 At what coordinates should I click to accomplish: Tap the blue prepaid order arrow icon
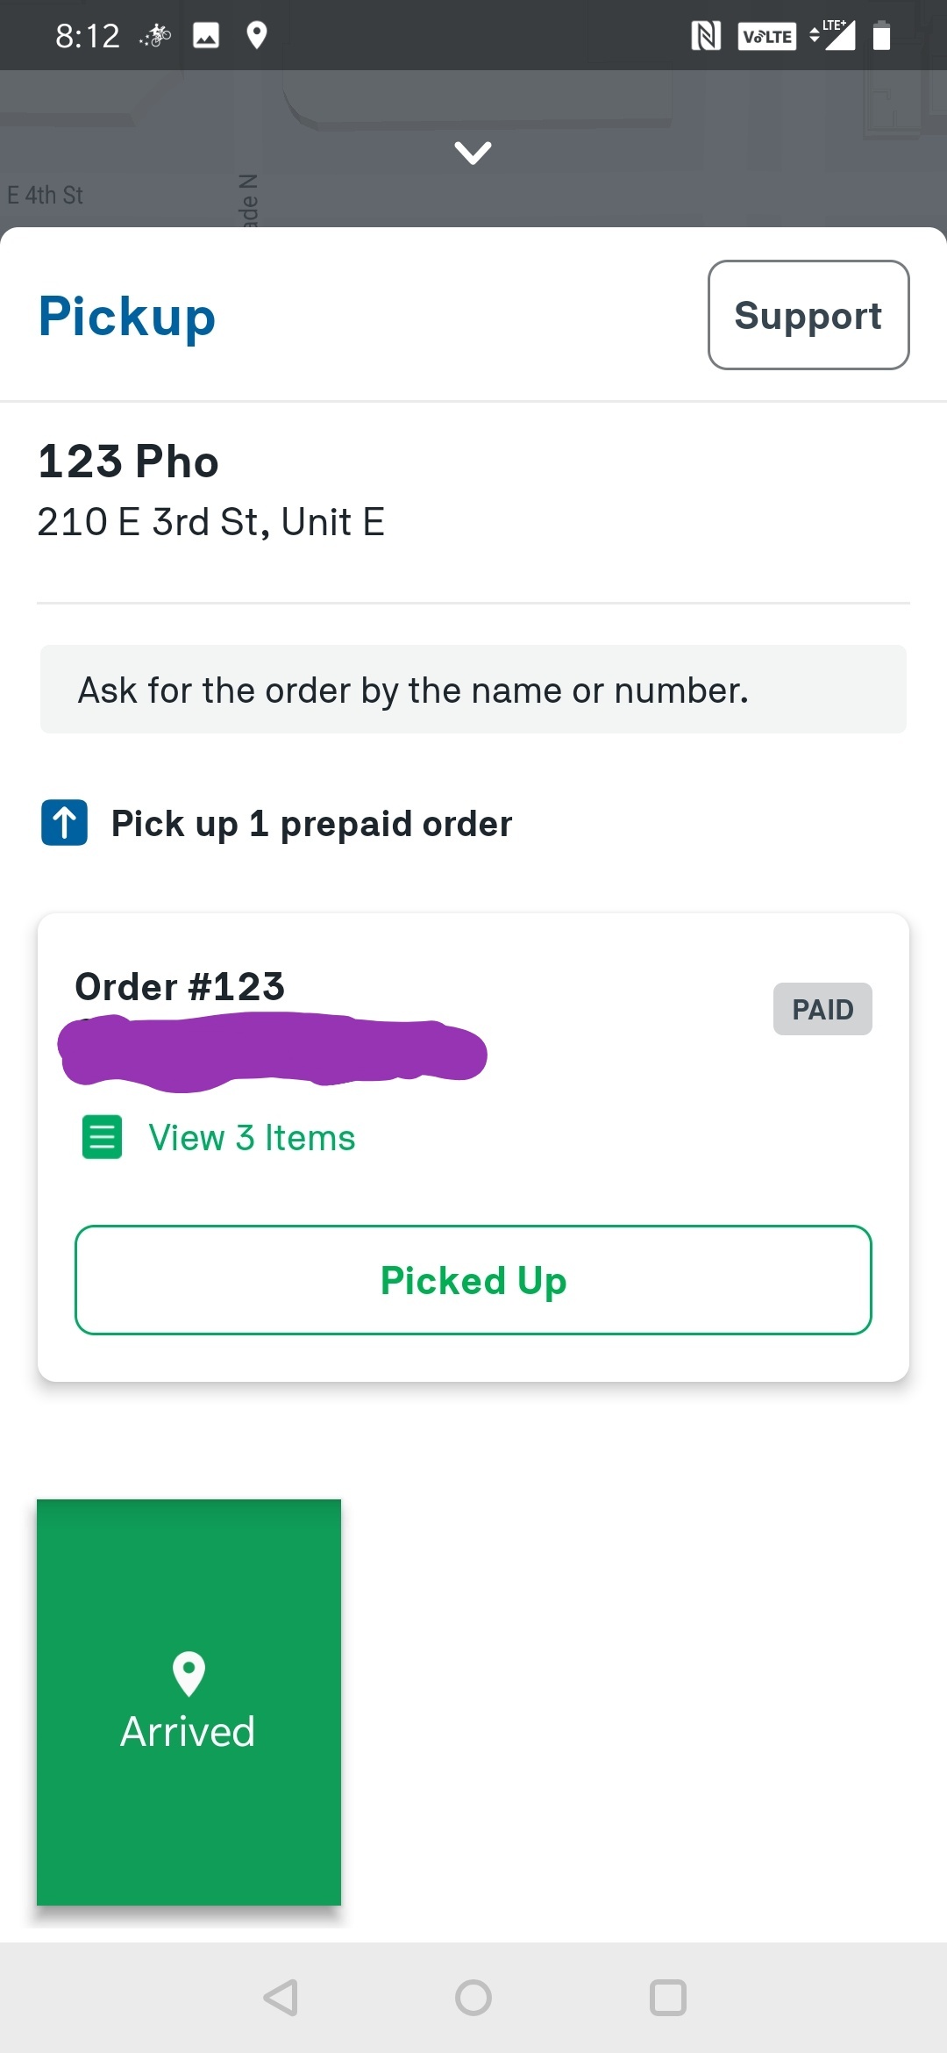(63, 823)
